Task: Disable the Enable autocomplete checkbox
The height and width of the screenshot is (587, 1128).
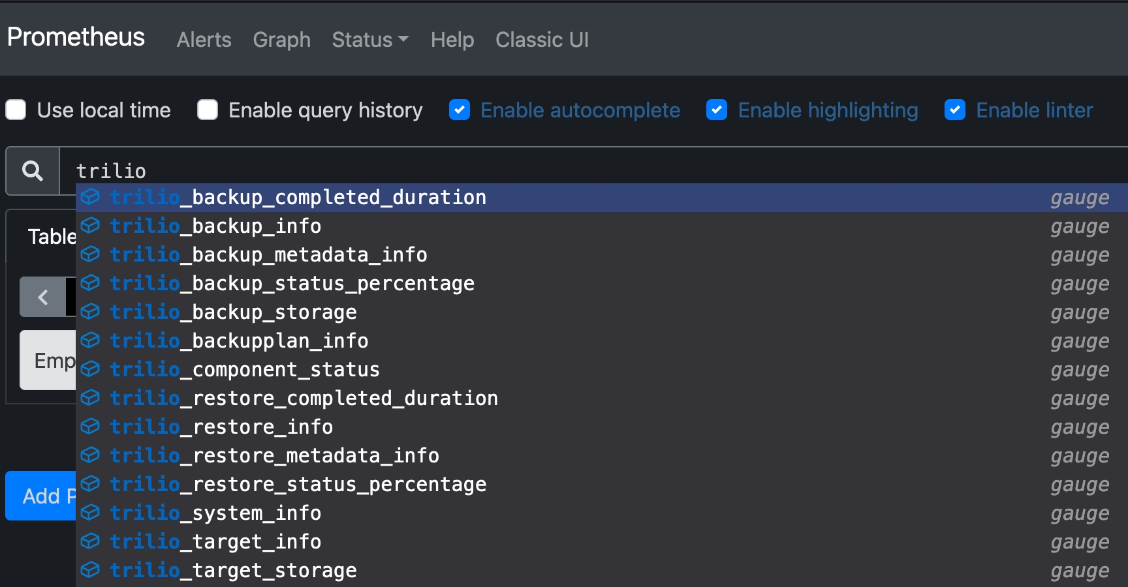Action: pos(460,110)
